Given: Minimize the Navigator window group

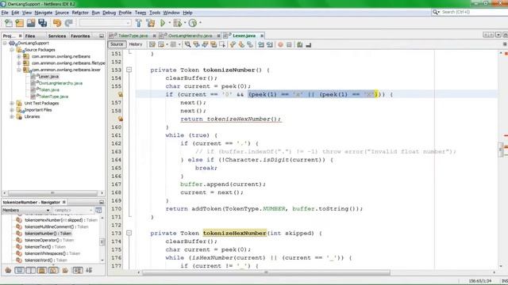Looking at the screenshot, I should [102, 202].
